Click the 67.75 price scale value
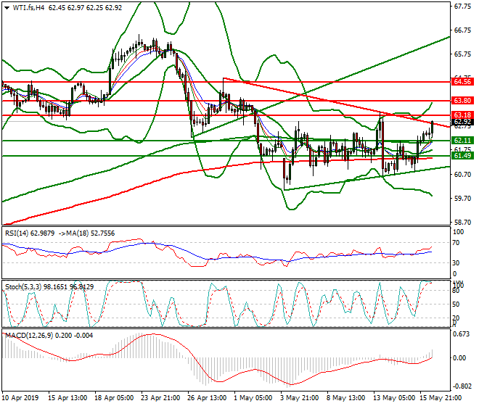The image size is (479, 406). (x=462, y=7)
